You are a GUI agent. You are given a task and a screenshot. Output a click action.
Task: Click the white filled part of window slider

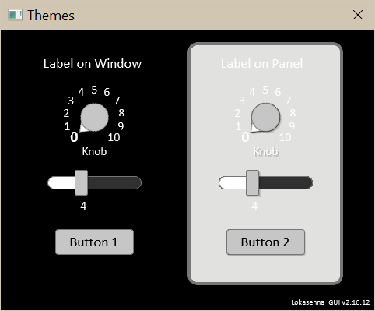[61, 182]
